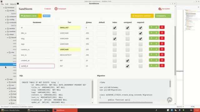
Task: Click the SQL code vertical scrollbar
Action: point(92,90)
